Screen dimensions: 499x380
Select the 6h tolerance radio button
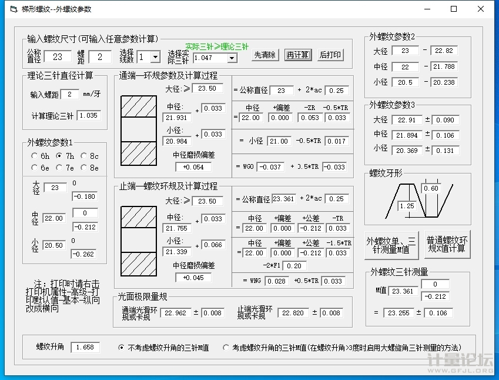[x=34, y=156]
